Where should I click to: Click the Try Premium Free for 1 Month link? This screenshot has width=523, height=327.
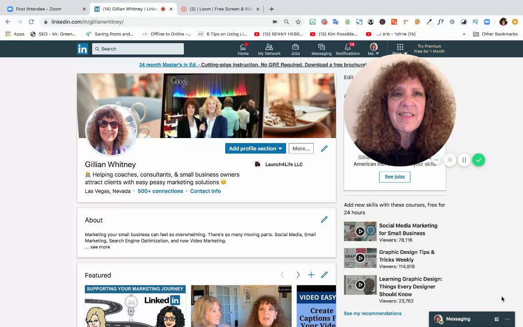[x=429, y=49]
